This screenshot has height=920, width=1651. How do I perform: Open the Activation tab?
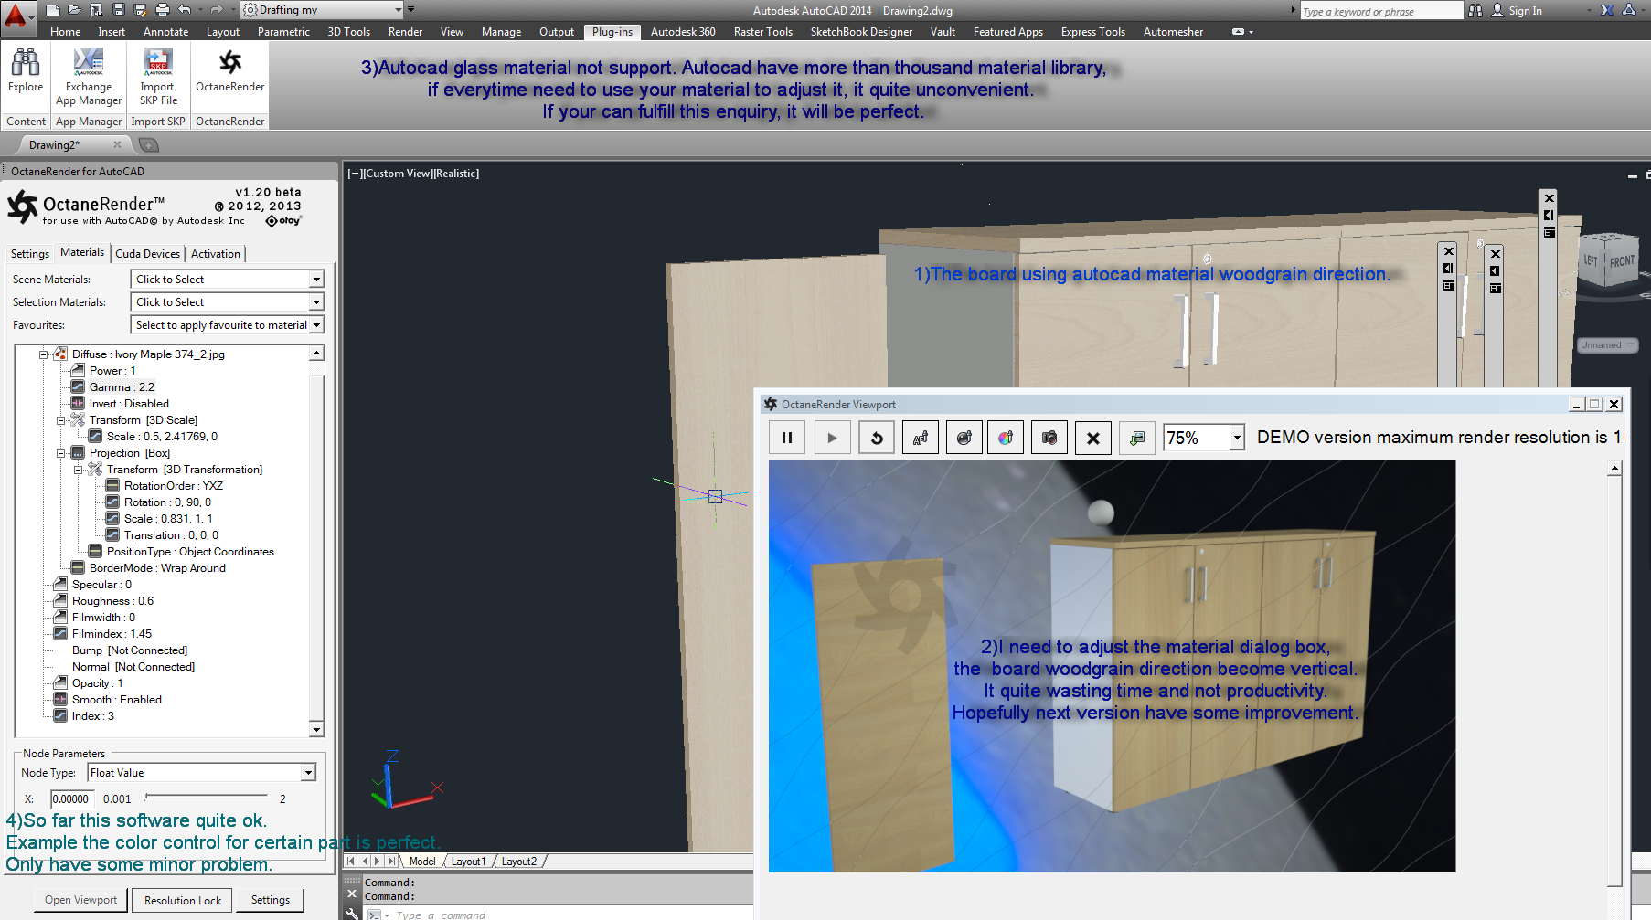pos(216,254)
